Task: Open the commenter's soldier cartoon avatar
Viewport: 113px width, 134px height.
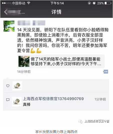Action: pyautogui.click(x=17, y=102)
